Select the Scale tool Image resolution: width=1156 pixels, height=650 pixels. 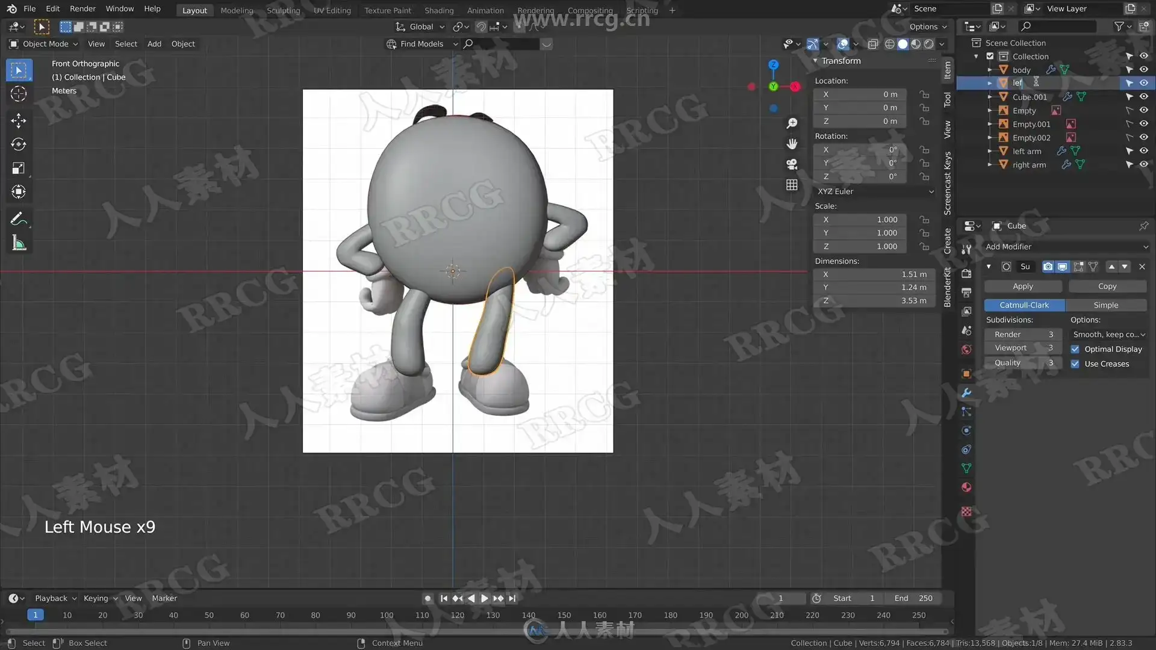[x=19, y=169]
